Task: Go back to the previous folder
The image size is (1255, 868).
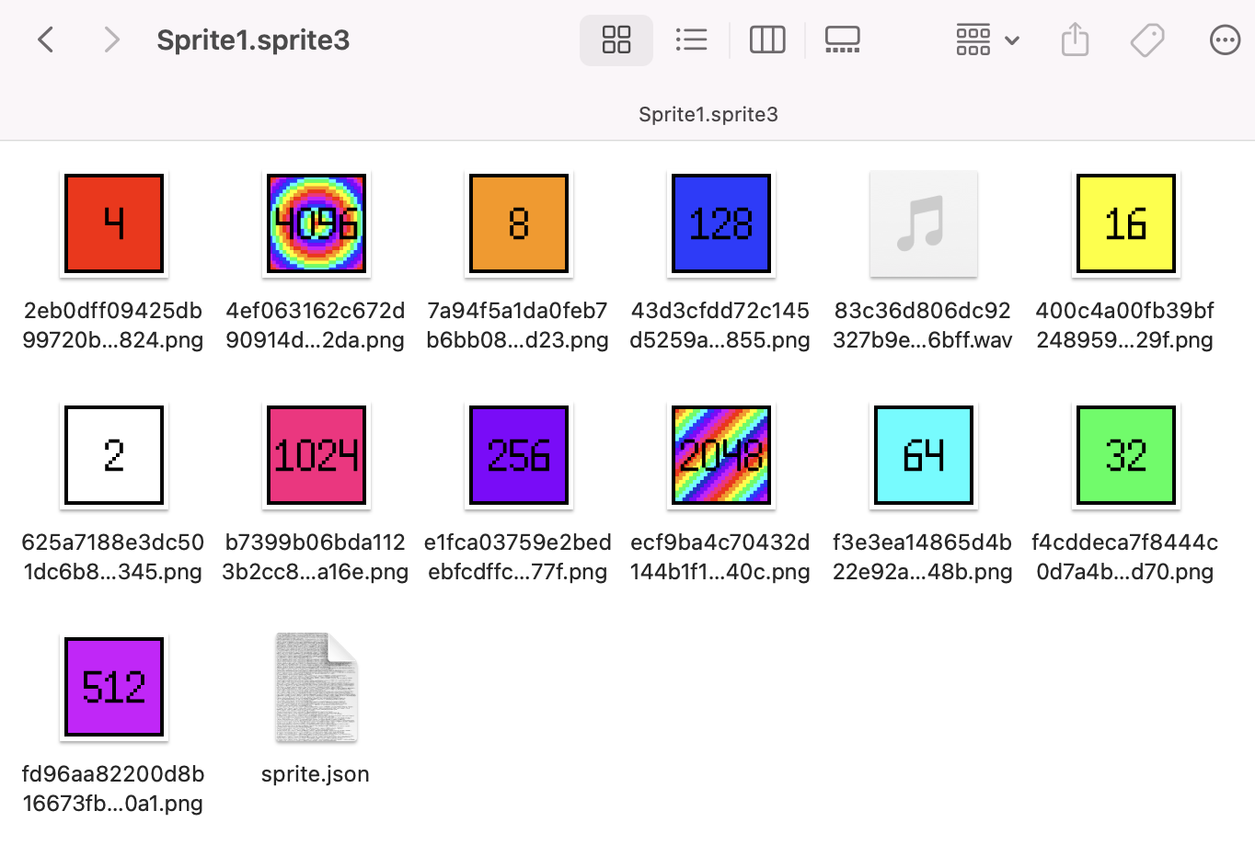Action: coord(46,40)
